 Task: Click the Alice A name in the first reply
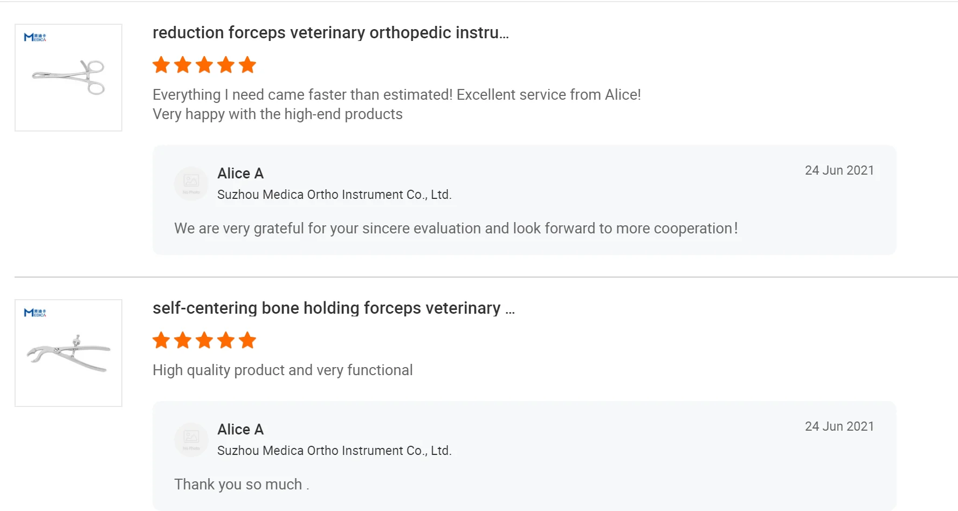[x=240, y=174]
